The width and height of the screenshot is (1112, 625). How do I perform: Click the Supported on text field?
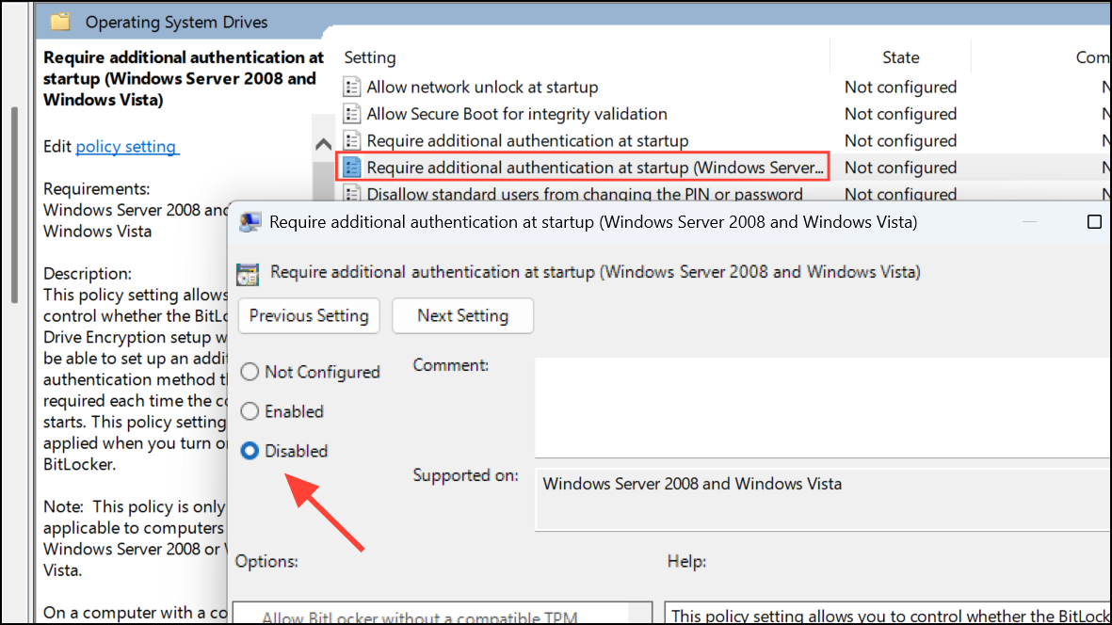click(823, 499)
